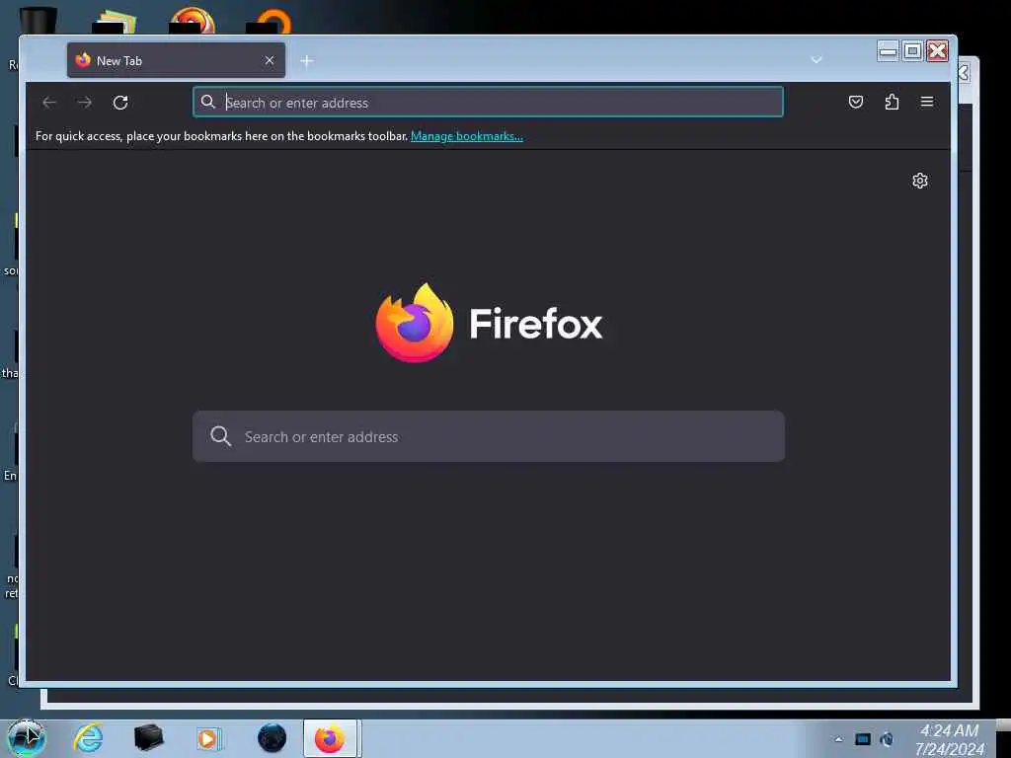Viewport: 1011px width, 758px height.
Task: Maximize the Firefox window
Action: click(912, 51)
